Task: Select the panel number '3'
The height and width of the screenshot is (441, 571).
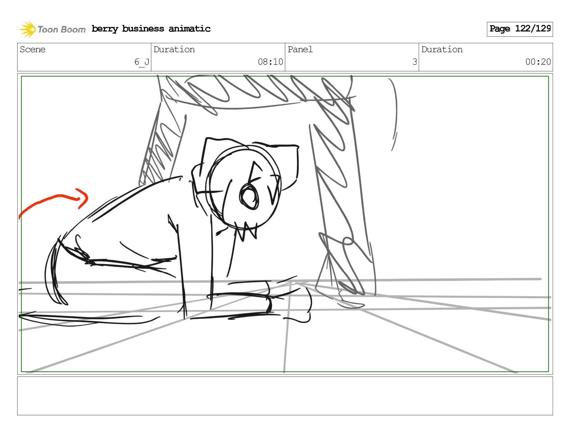Action: point(415,62)
